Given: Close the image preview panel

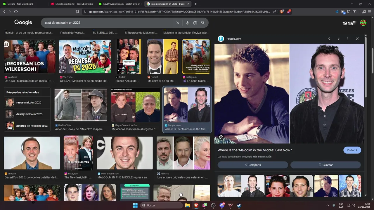Looking at the screenshot, I should point(357,39).
